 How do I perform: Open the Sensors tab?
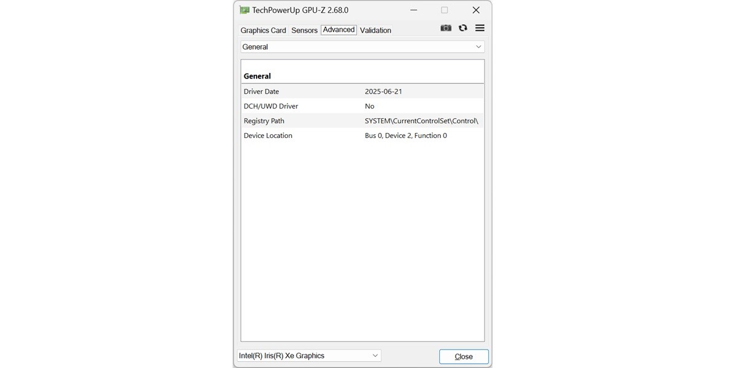[303, 30]
